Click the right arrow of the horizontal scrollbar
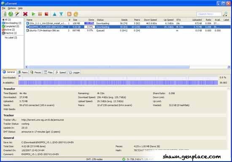Image resolution: width=232 pixels, height=162 pixels. [229, 67]
